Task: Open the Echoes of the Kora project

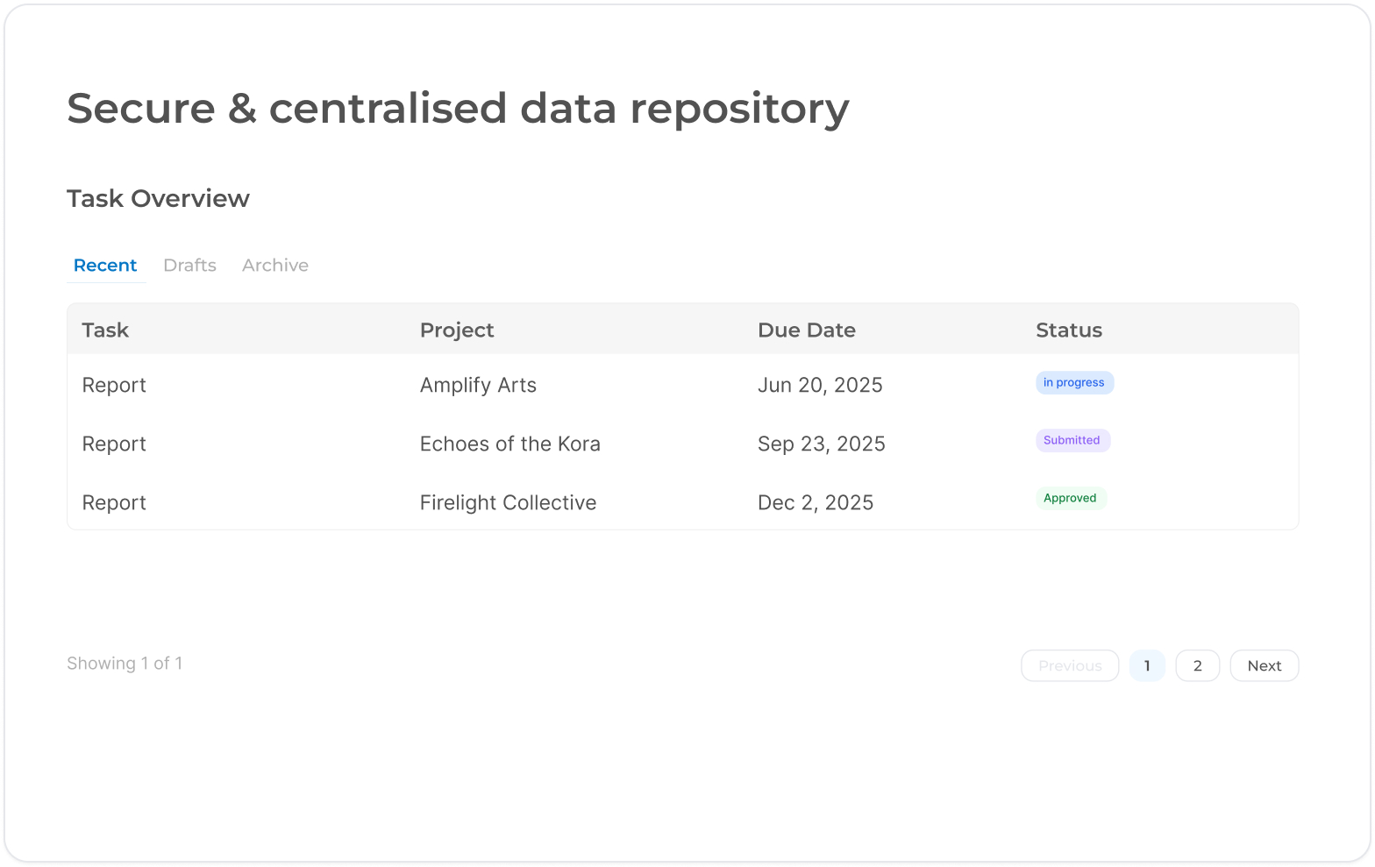Action: [509, 444]
